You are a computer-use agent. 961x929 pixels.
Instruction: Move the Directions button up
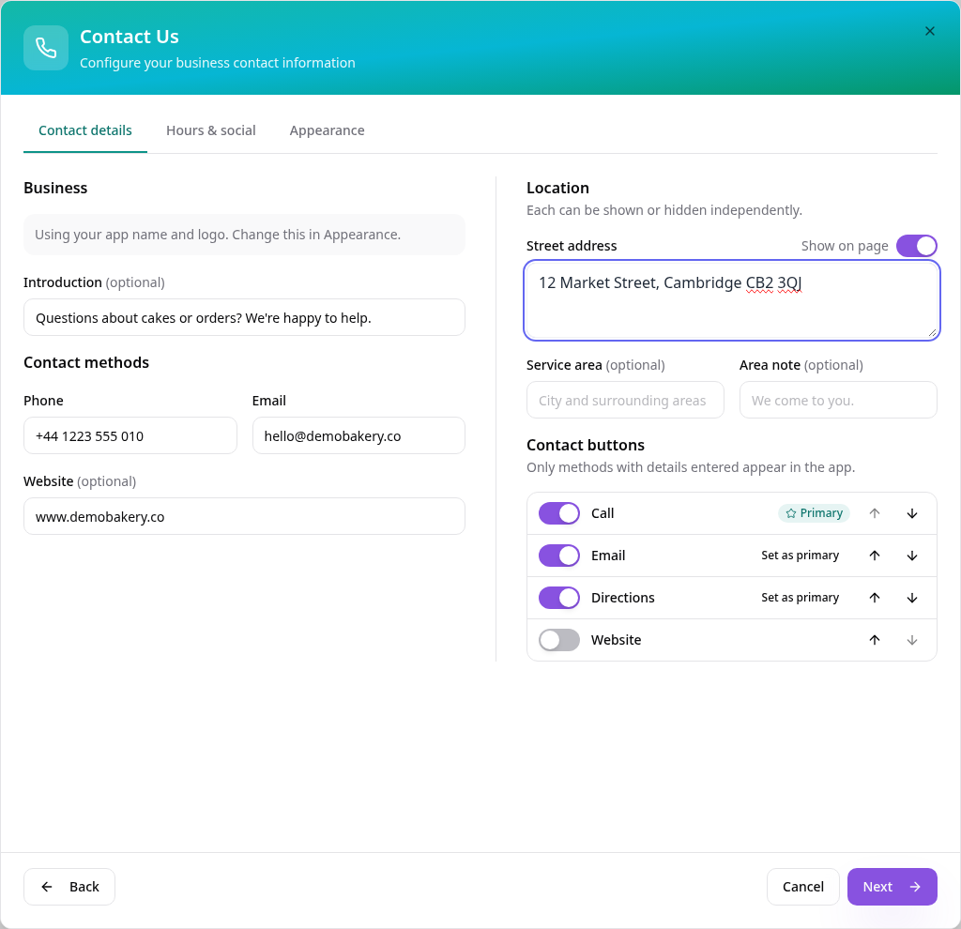pyautogui.click(x=875, y=598)
